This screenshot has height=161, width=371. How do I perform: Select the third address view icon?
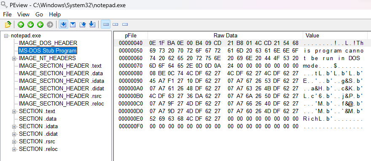(83, 24)
